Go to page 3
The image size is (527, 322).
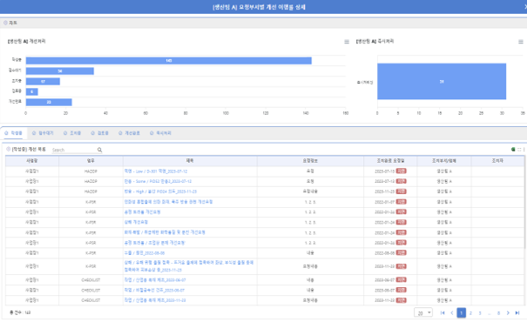point(480,313)
